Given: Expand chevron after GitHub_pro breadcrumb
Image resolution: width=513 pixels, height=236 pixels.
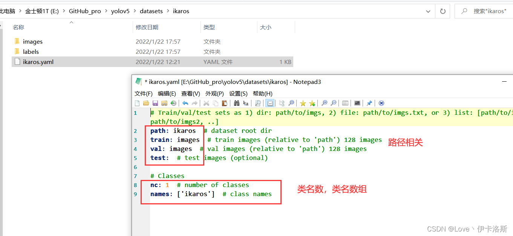Looking at the screenshot, I should point(106,11).
